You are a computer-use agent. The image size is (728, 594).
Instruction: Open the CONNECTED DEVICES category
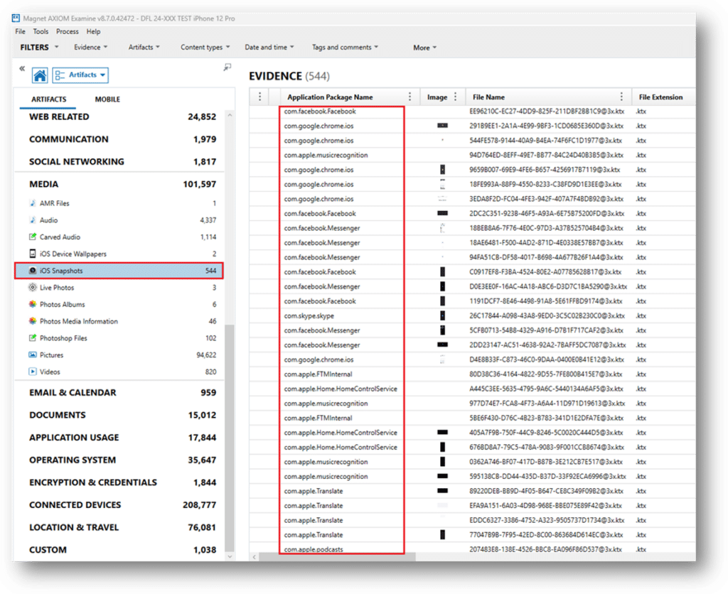[122, 505]
